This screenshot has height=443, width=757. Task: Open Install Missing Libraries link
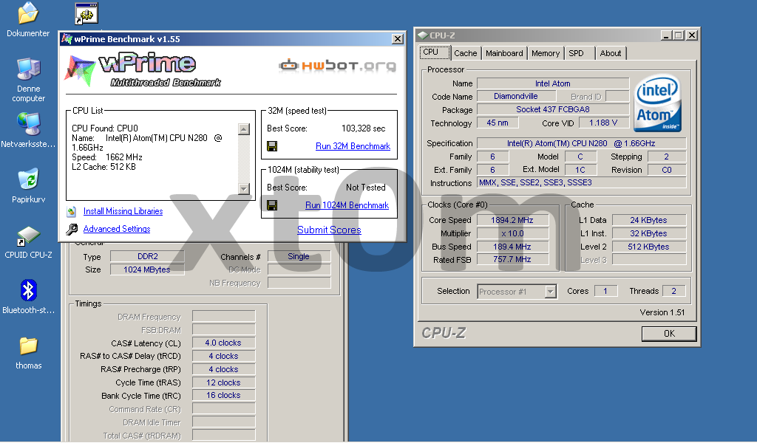click(x=123, y=211)
